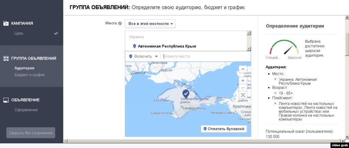
Task: Zoom in the map with plus button
Action: pos(243,81)
